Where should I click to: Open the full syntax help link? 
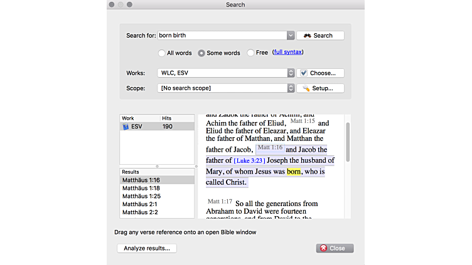point(289,53)
